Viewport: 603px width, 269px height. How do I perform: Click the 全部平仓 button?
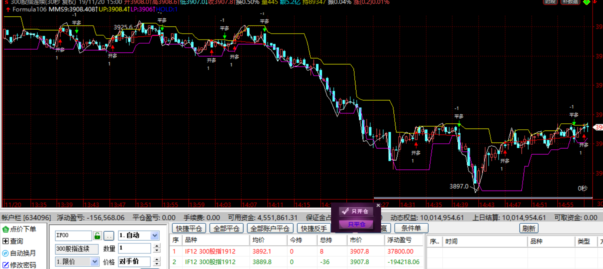(226, 229)
